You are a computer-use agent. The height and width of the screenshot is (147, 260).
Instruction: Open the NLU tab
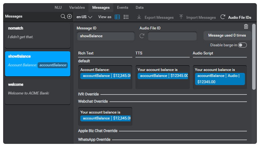point(58,8)
